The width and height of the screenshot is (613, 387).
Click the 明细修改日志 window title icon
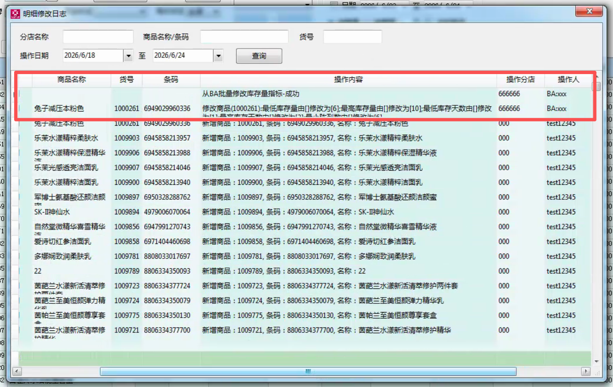click(15, 14)
